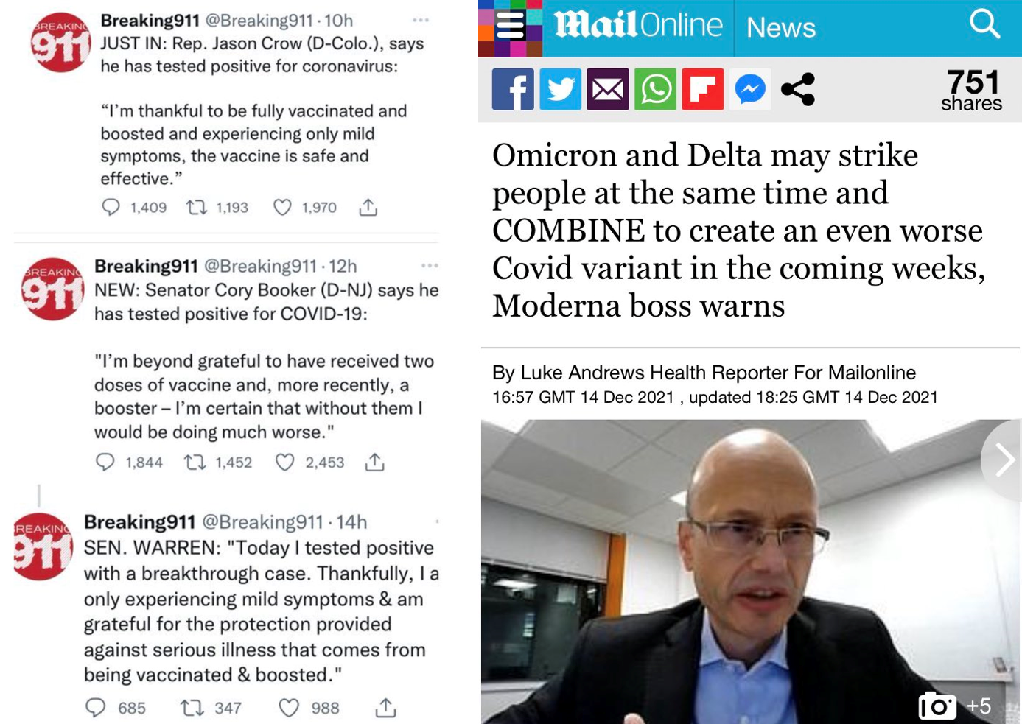Image resolution: width=1022 pixels, height=724 pixels.
Task: Open the Breaking911 handle on the first tweet
Action: (x=259, y=21)
